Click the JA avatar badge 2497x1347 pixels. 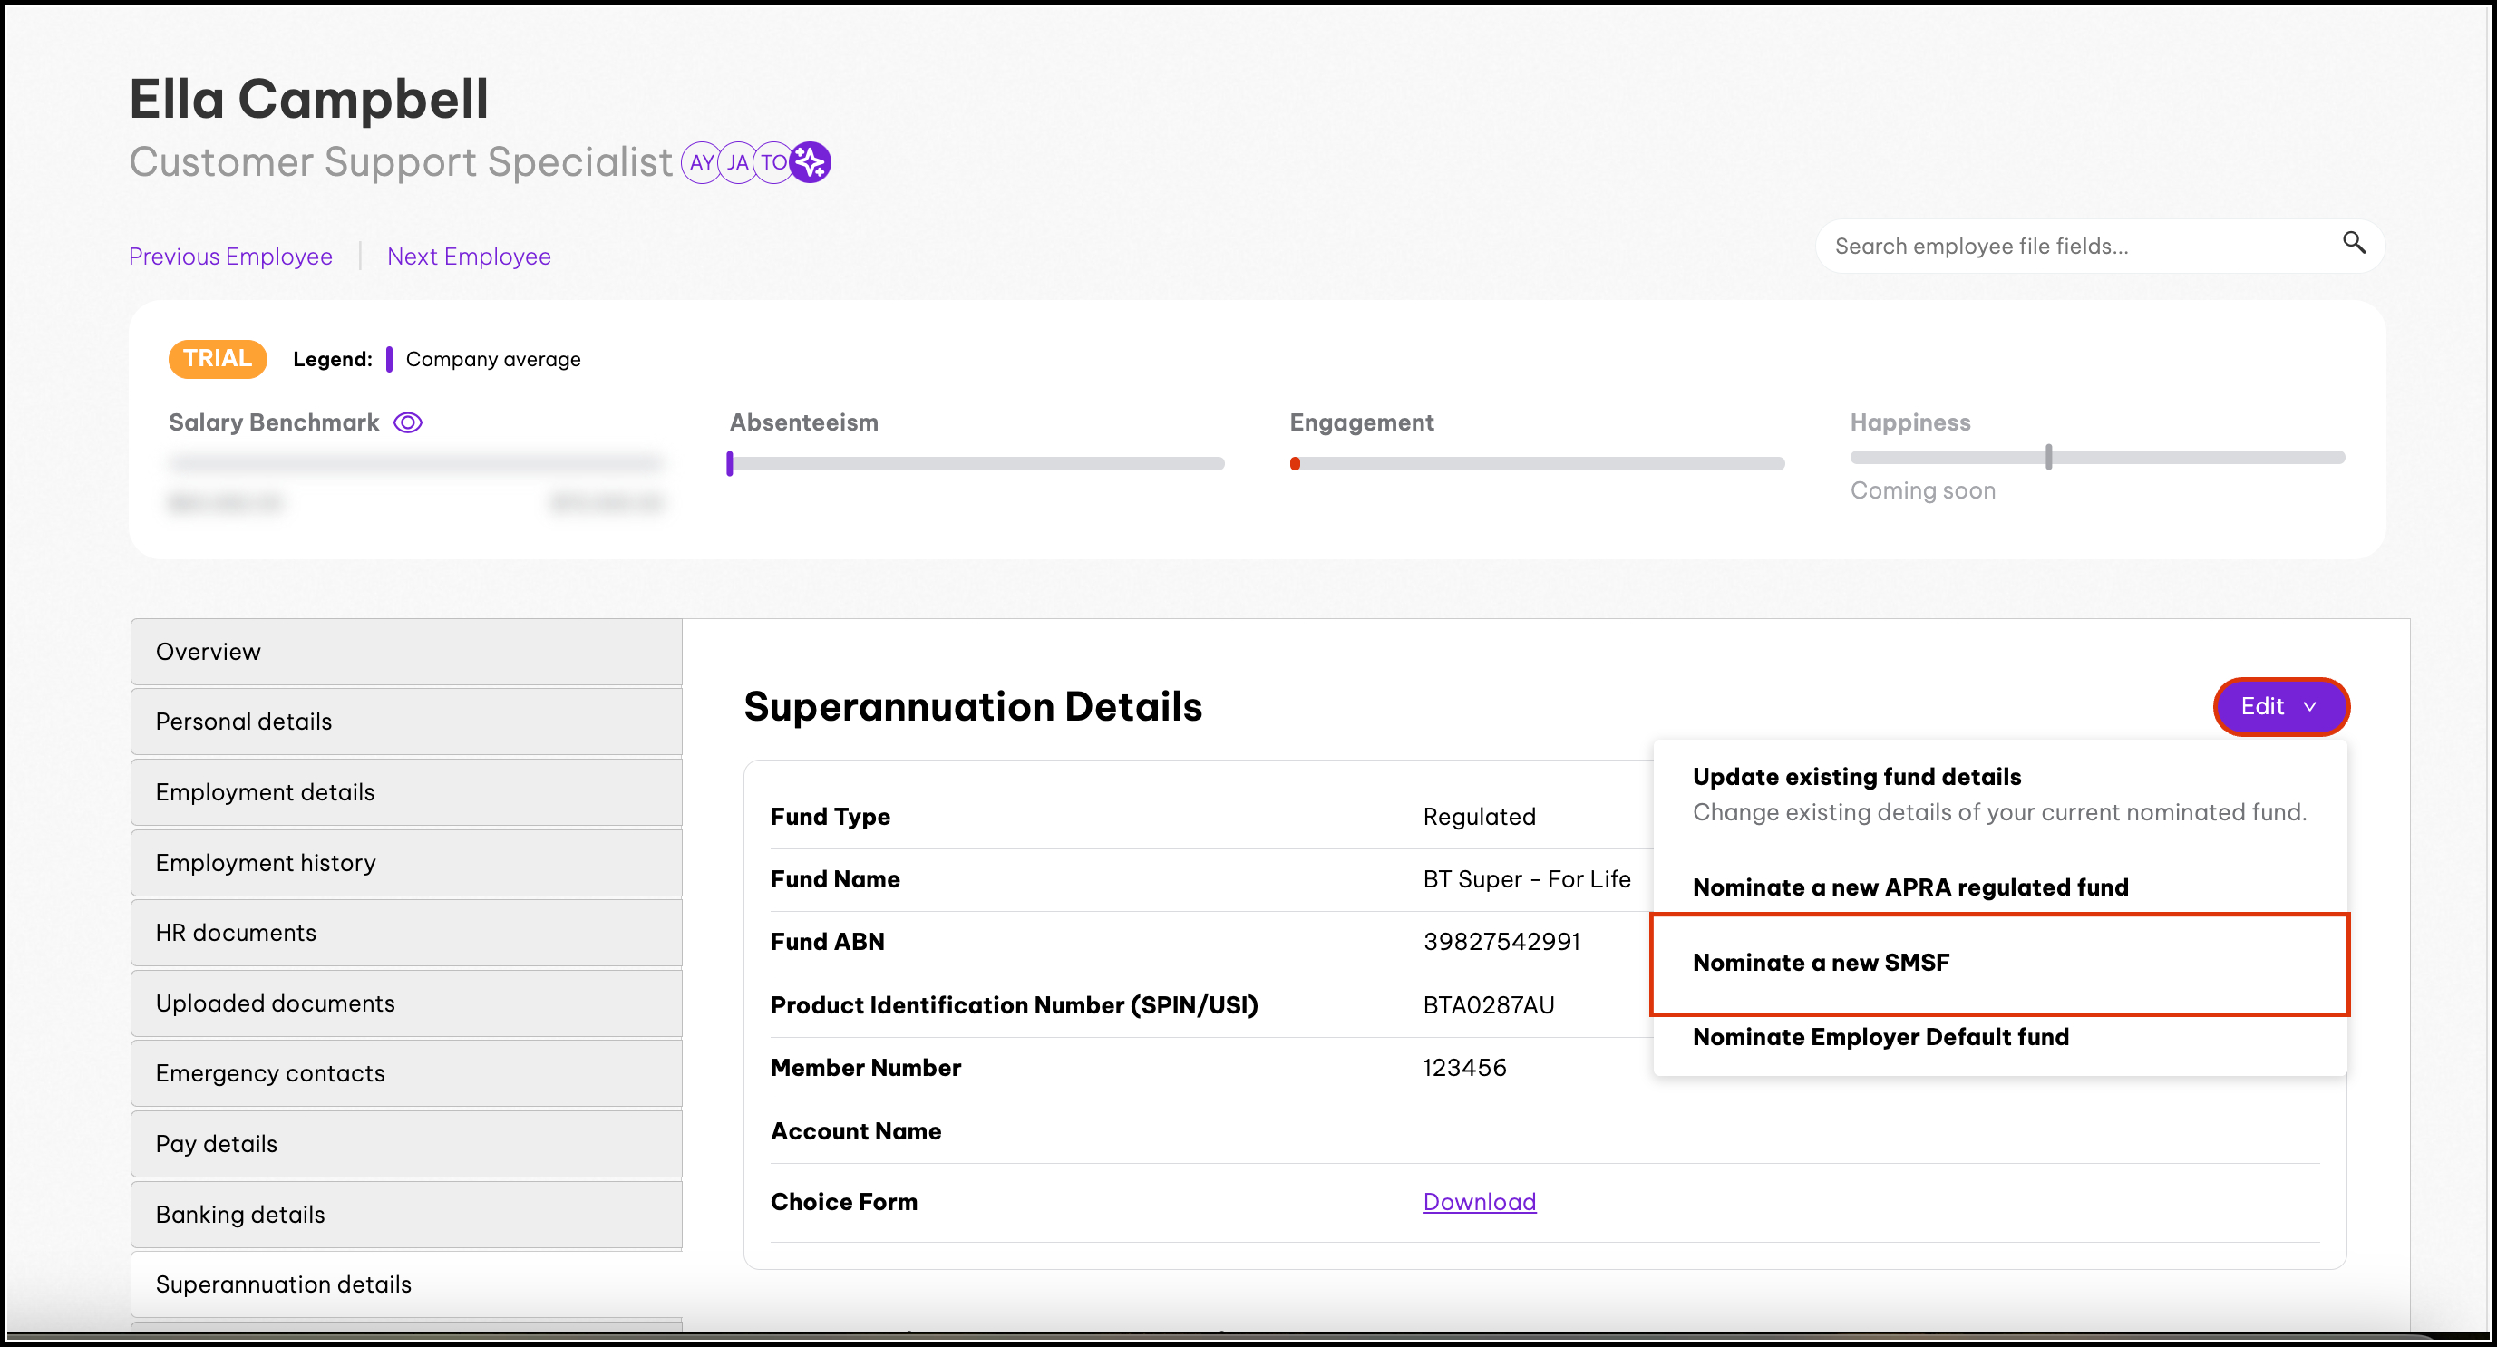pyautogui.click(x=738, y=162)
